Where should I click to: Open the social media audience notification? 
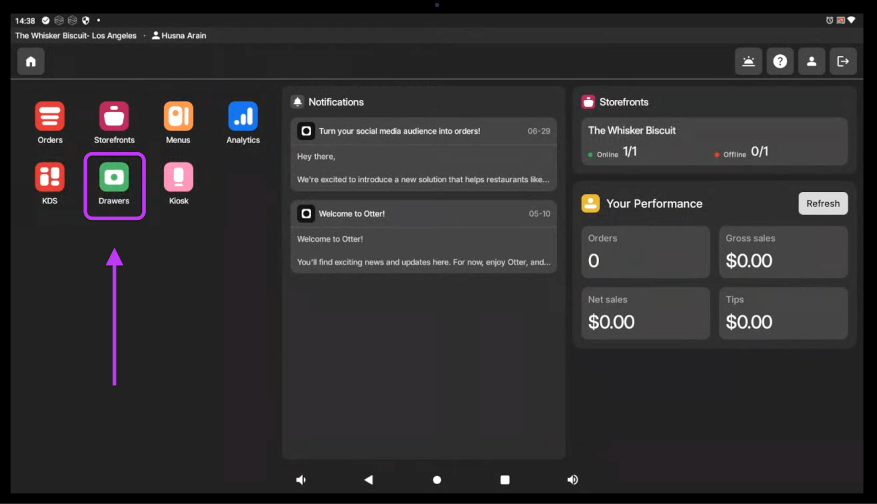click(423, 154)
